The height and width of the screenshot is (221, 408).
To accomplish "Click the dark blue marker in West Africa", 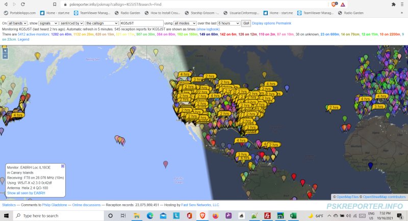I will [371, 165].
